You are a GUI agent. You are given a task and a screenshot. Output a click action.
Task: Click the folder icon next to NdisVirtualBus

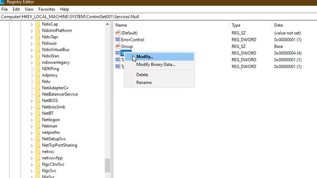(38, 49)
